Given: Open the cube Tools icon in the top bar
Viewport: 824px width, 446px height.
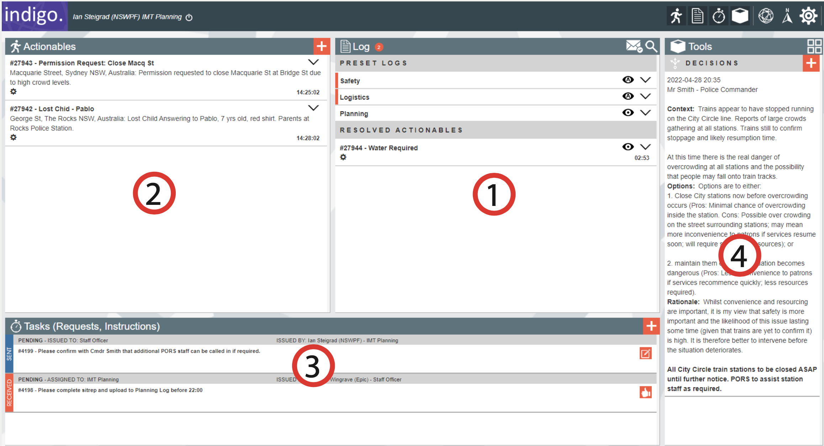Looking at the screenshot, I should [740, 16].
